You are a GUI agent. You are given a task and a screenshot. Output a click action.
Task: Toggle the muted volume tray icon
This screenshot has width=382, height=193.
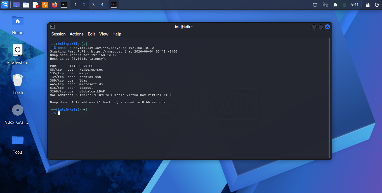click(x=325, y=5)
